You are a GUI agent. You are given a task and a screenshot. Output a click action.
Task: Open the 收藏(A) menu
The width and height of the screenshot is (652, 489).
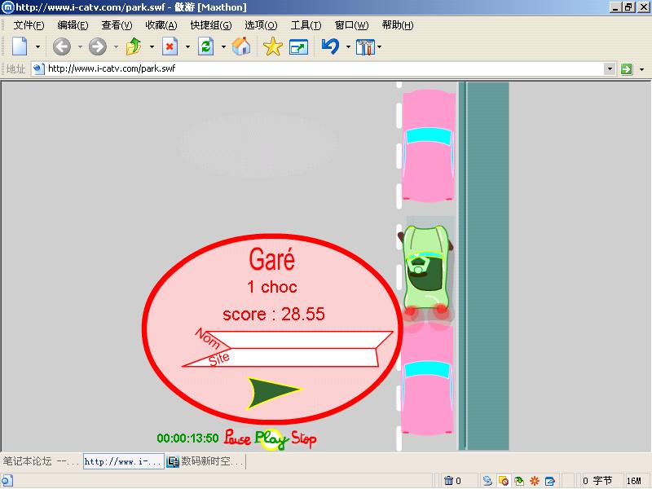(161, 25)
